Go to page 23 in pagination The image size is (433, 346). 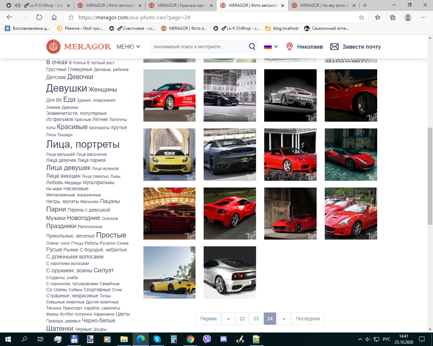tap(256, 319)
